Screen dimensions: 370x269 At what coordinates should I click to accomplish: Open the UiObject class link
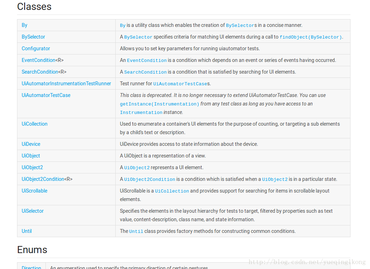click(x=31, y=156)
